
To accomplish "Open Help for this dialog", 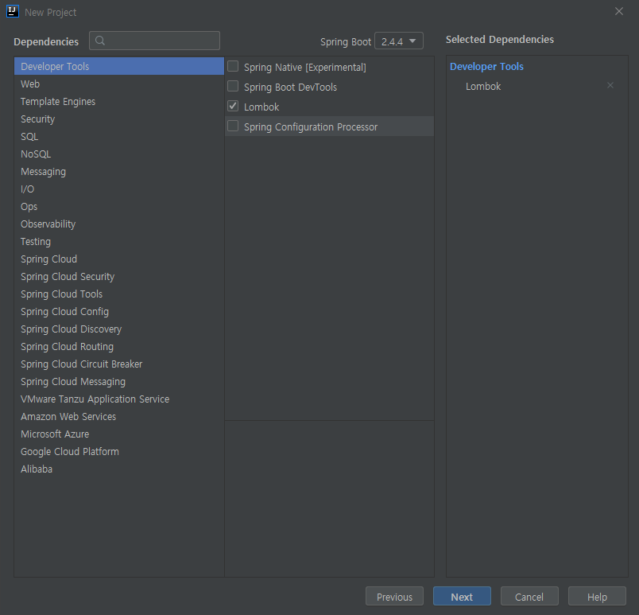I will pos(597,597).
